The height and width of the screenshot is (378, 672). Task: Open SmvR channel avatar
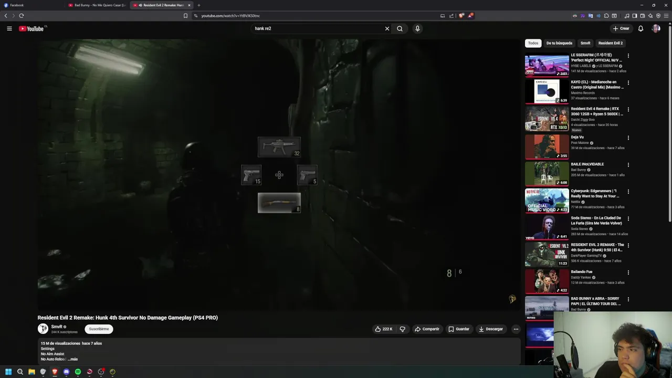pos(43,329)
